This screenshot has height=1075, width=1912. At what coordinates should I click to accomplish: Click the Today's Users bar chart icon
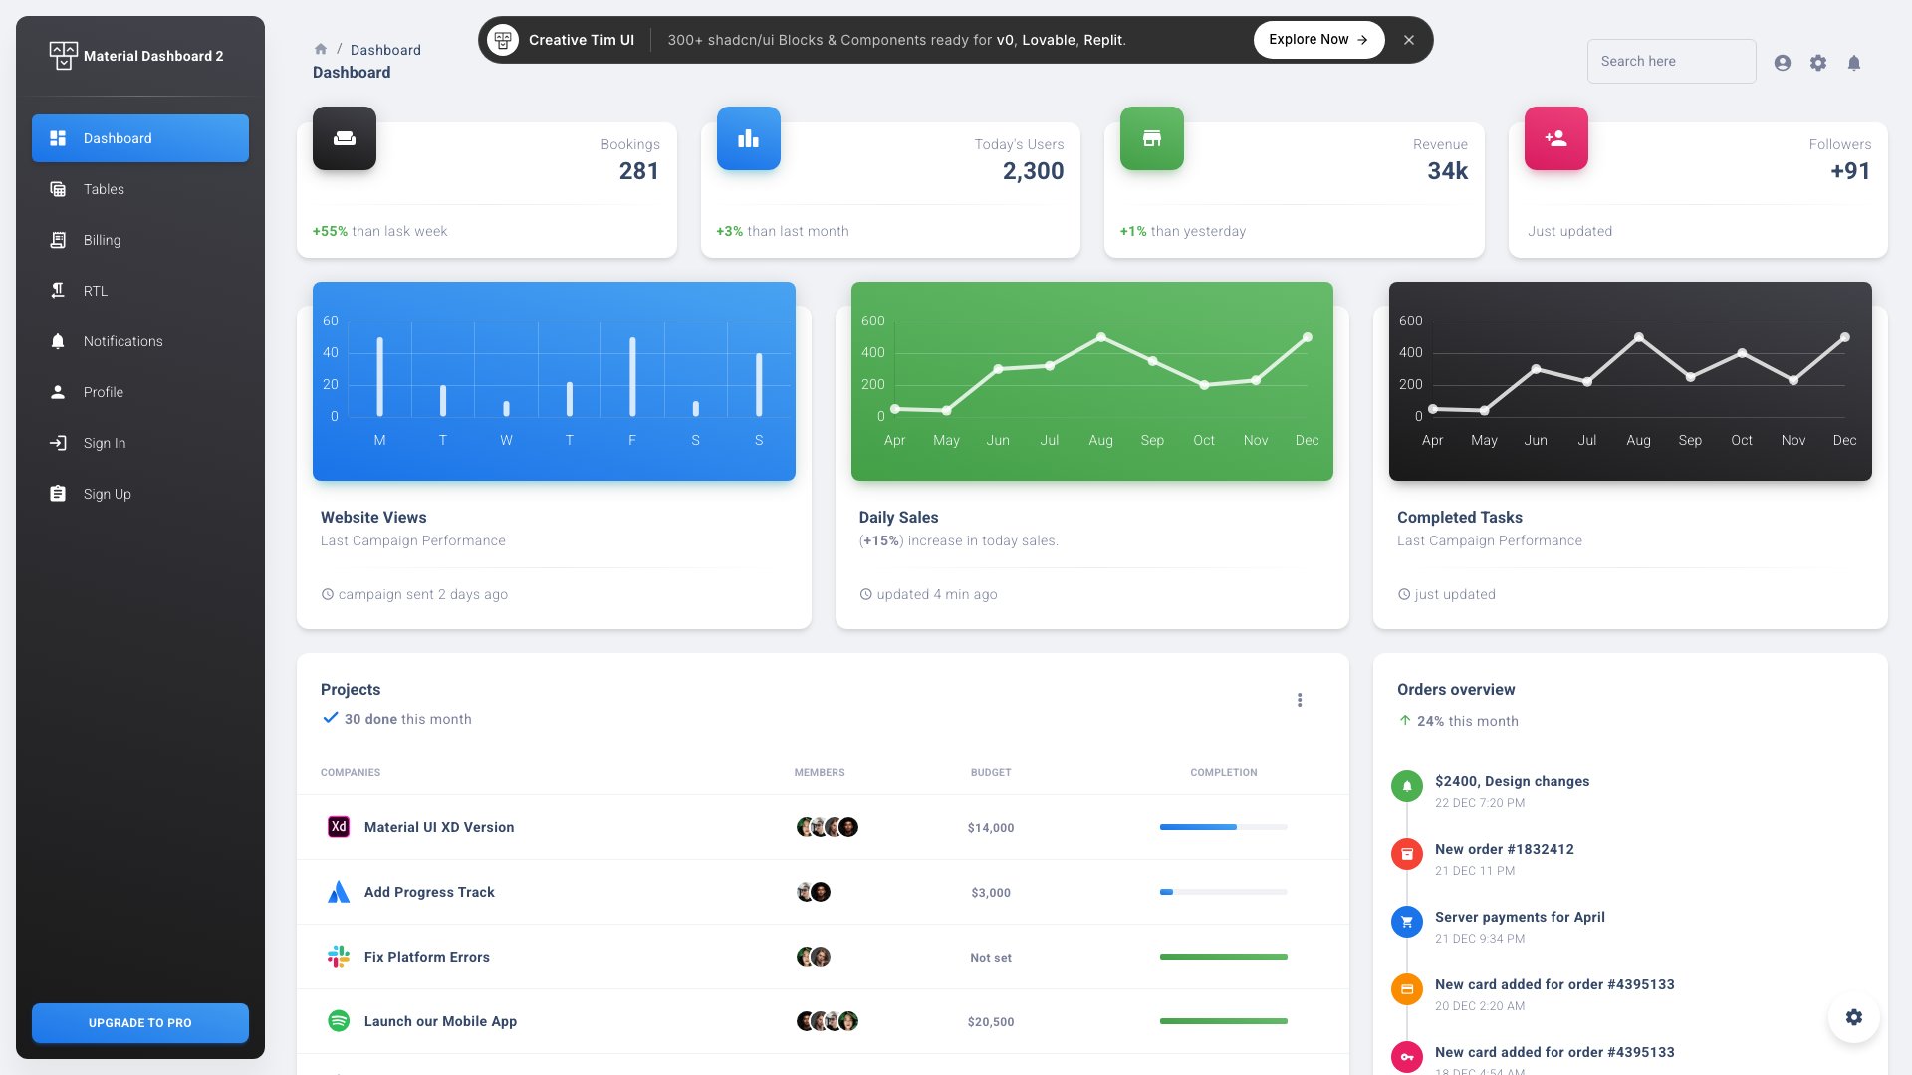[x=748, y=138]
